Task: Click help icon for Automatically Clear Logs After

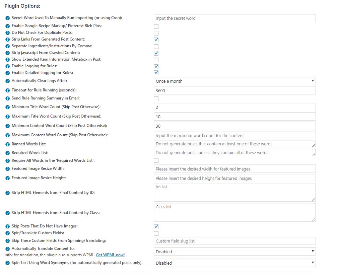Action: point(8,81)
